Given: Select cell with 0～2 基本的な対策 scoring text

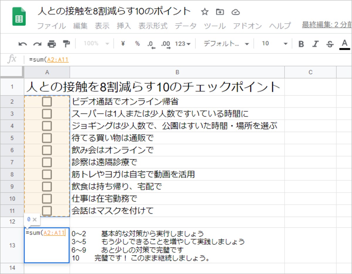Looking at the screenshot, I should [x=177, y=245].
